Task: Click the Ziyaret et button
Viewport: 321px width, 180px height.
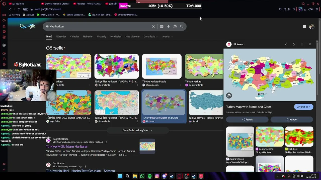Action: point(303,107)
